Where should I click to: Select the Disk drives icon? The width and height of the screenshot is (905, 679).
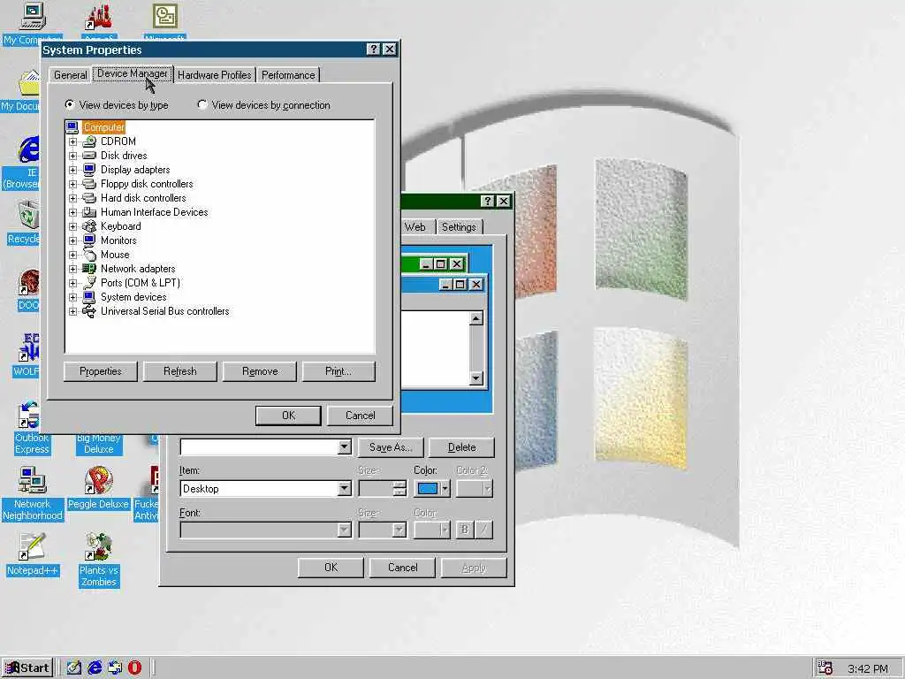click(x=89, y=156)
